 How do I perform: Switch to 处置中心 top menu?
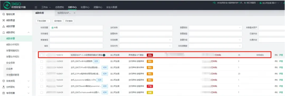(x=85, y=7)
